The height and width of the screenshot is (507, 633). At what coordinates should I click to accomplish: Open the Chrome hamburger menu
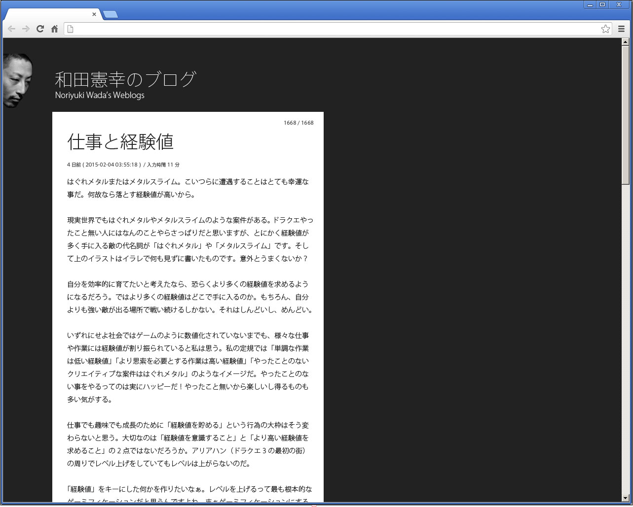pos(621,29)
